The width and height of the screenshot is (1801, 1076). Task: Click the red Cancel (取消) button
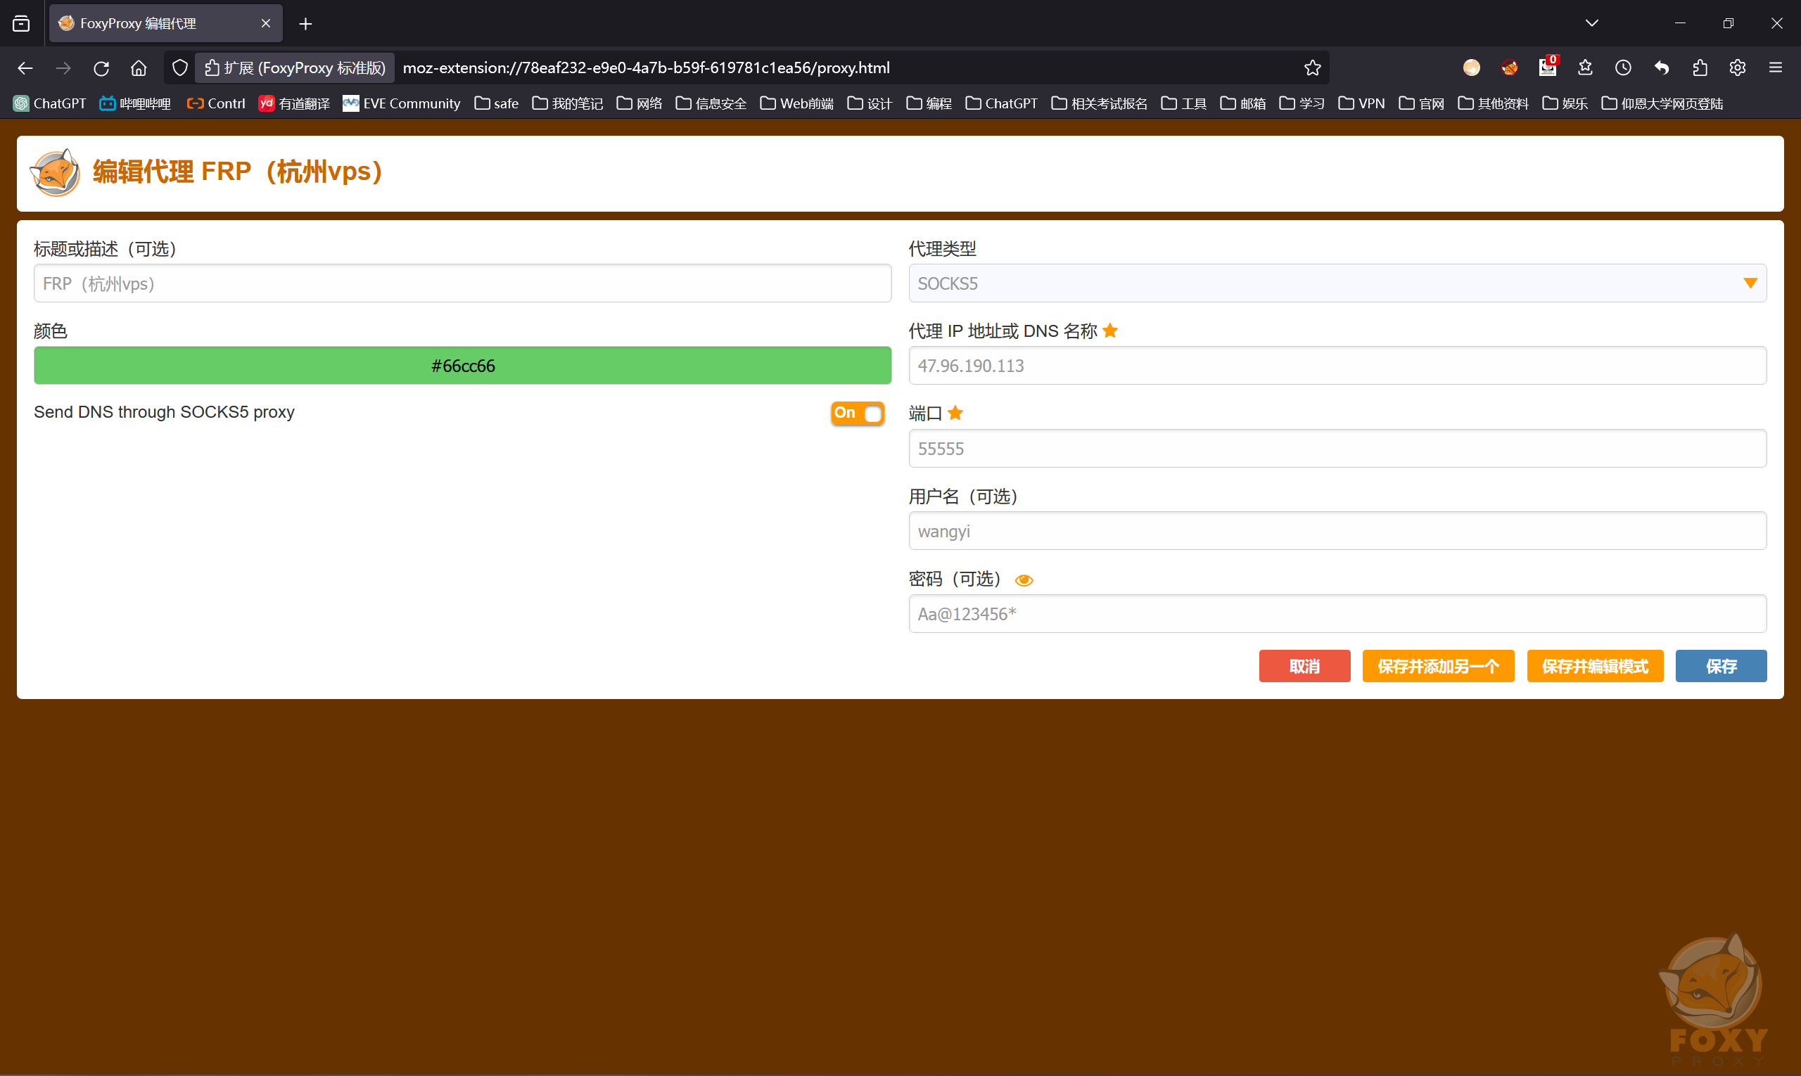[1304, 665]
